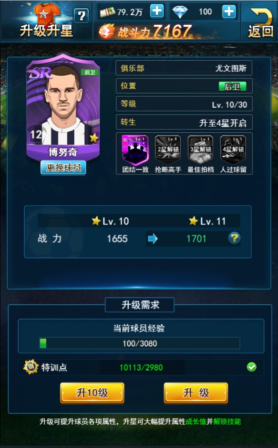Tap the diamond currency icon

tap(180, 12)
